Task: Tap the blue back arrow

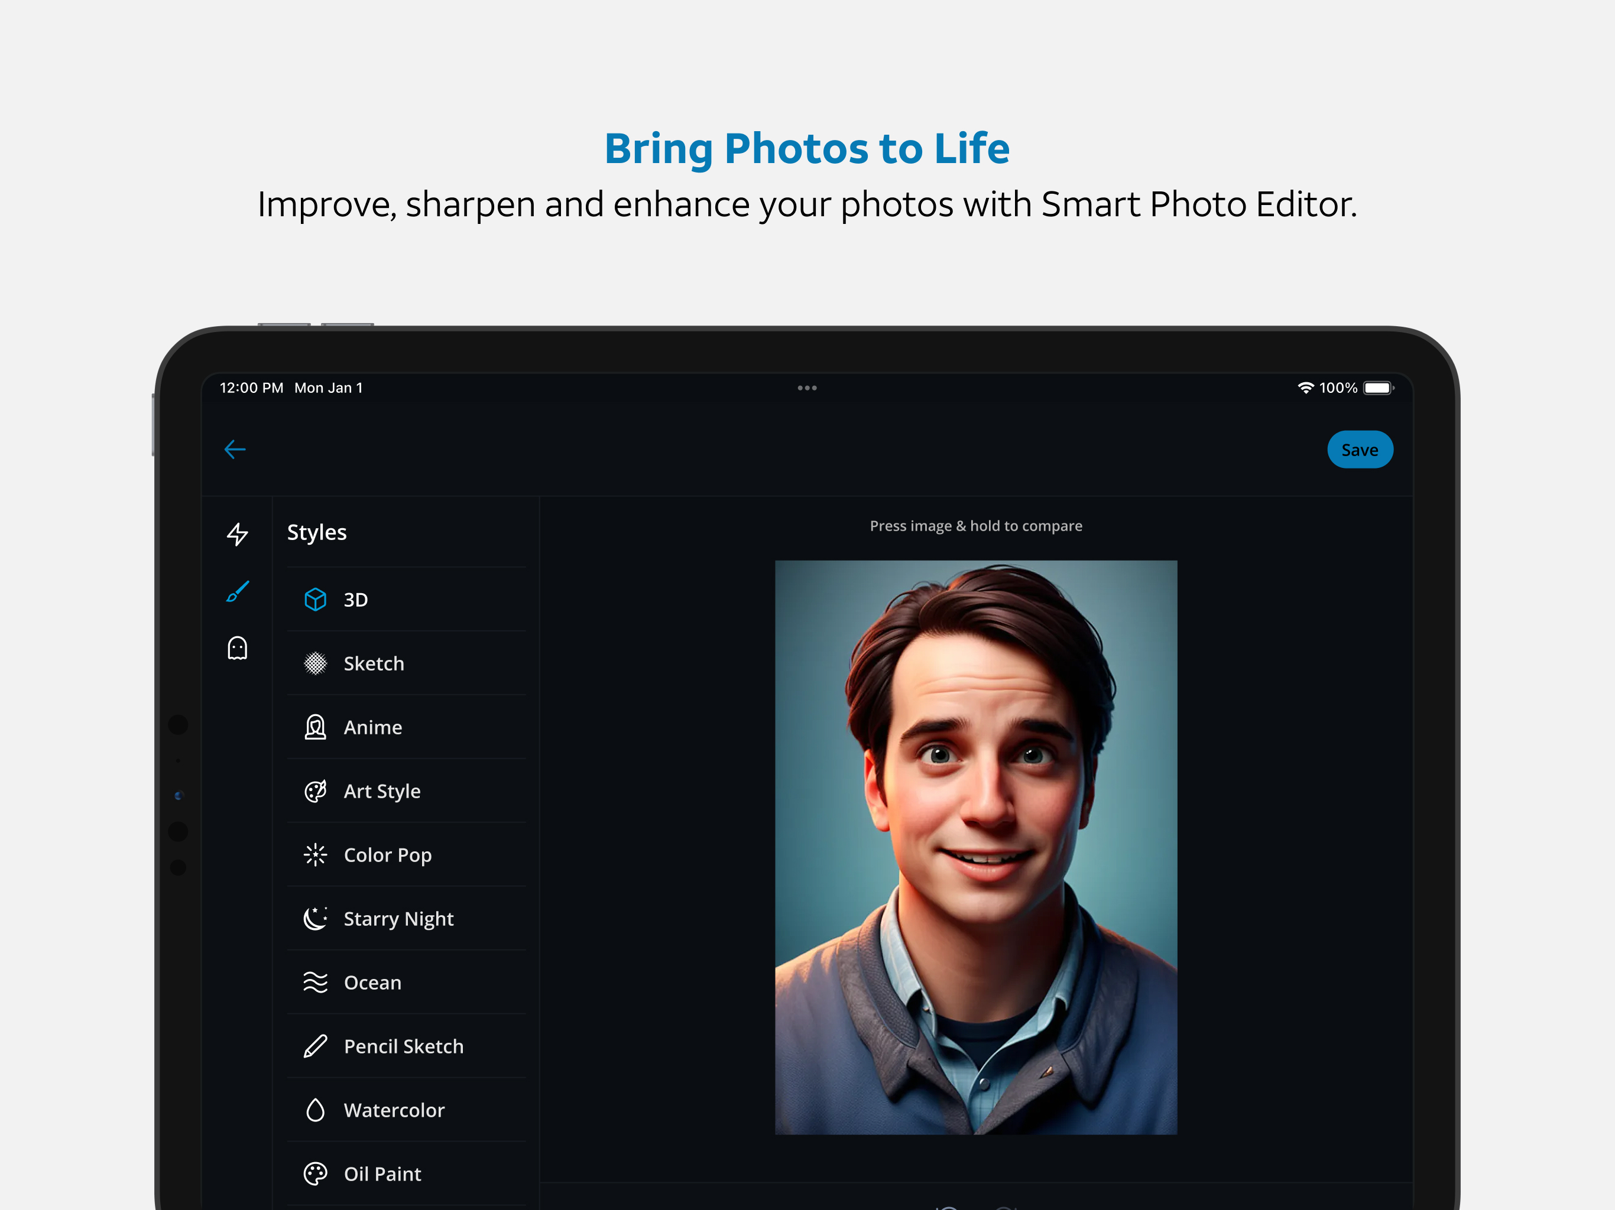Action: (x=235, y=450)
